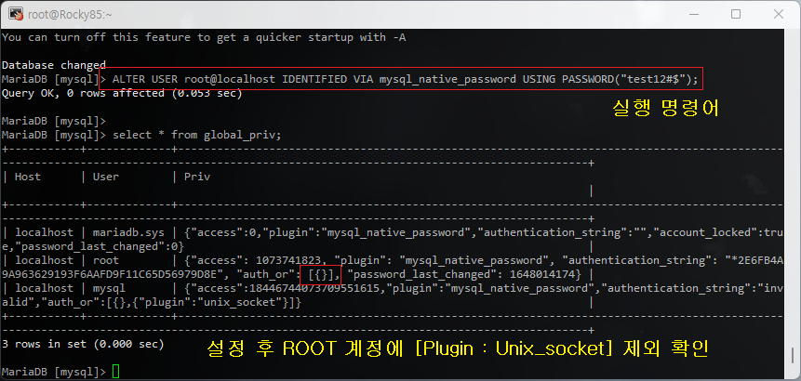Maximize the root@Rocky85 terminal window

(x=736, y=14)
